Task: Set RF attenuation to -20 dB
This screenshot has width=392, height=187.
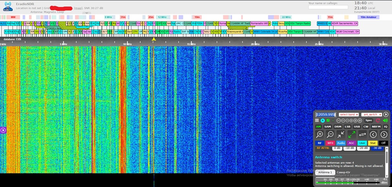Action: 363,148
